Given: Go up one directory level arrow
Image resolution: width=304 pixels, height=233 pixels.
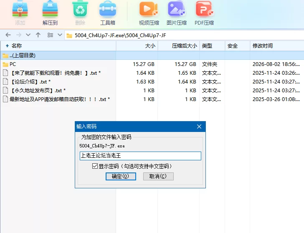Looking at the screenshot, I should tap(38, 35).
